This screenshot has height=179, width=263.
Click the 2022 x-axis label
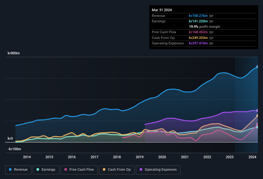[207, 157]
